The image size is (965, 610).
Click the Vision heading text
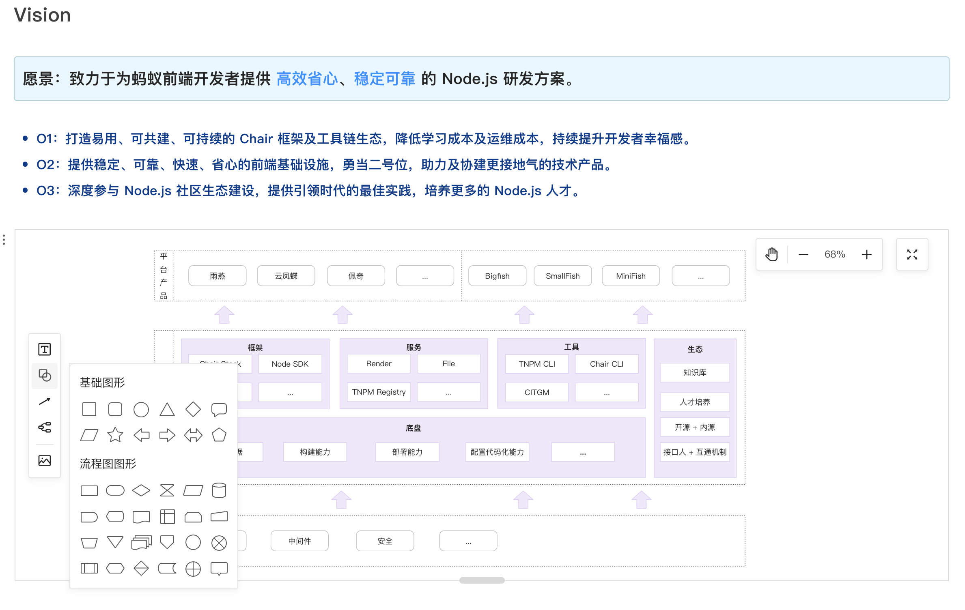click(x=42, y=15)
